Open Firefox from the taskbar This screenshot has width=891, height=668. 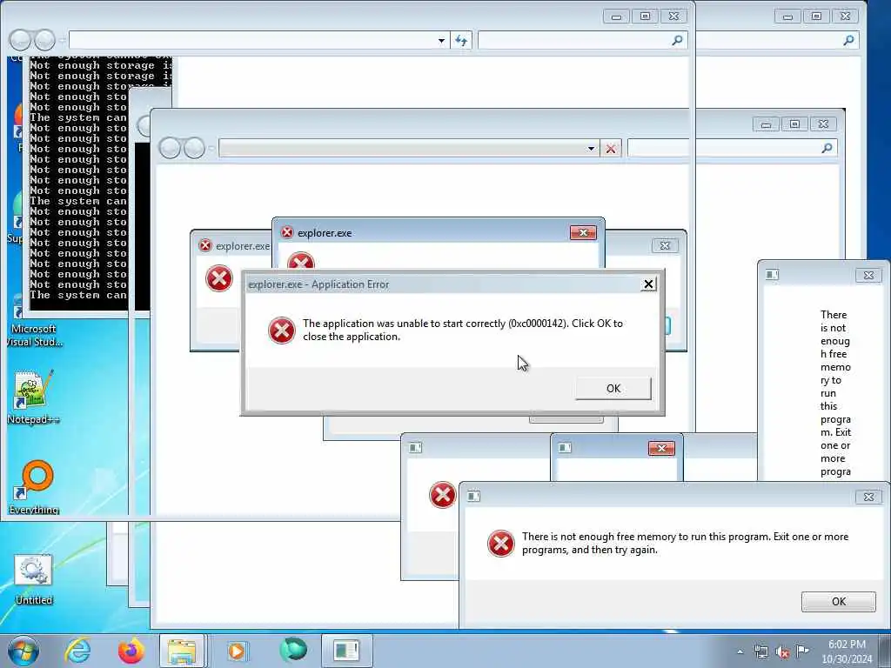pos(131,651)
